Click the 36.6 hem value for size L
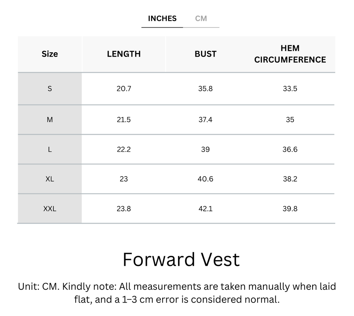 [290, 149]
